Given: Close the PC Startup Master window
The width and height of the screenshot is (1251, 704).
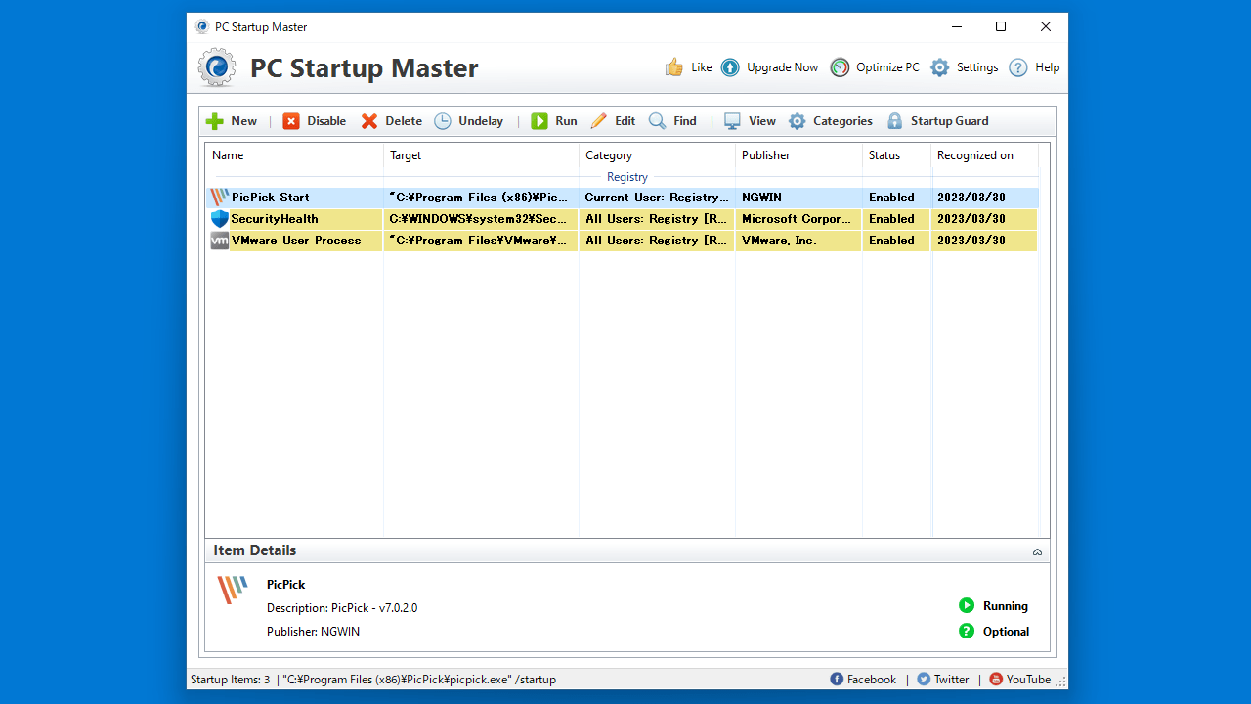Looking at the screenshot, I should pyautogui.click(x=1046, y=27).
